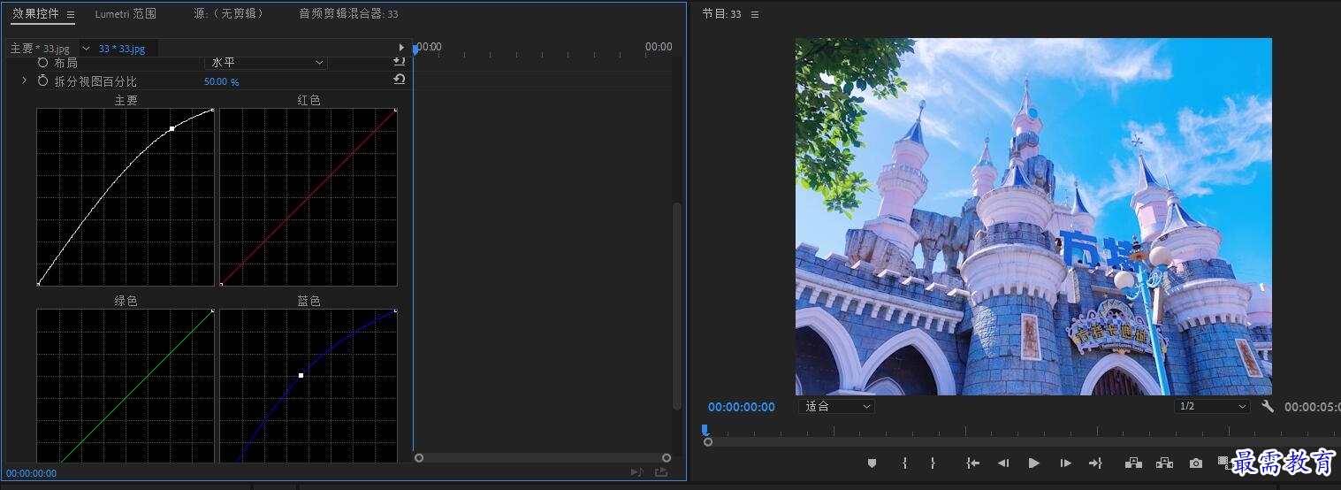Click the program monitor video preview
1341x490 pixels.
pyautogui.click(x=1033, y=216)
